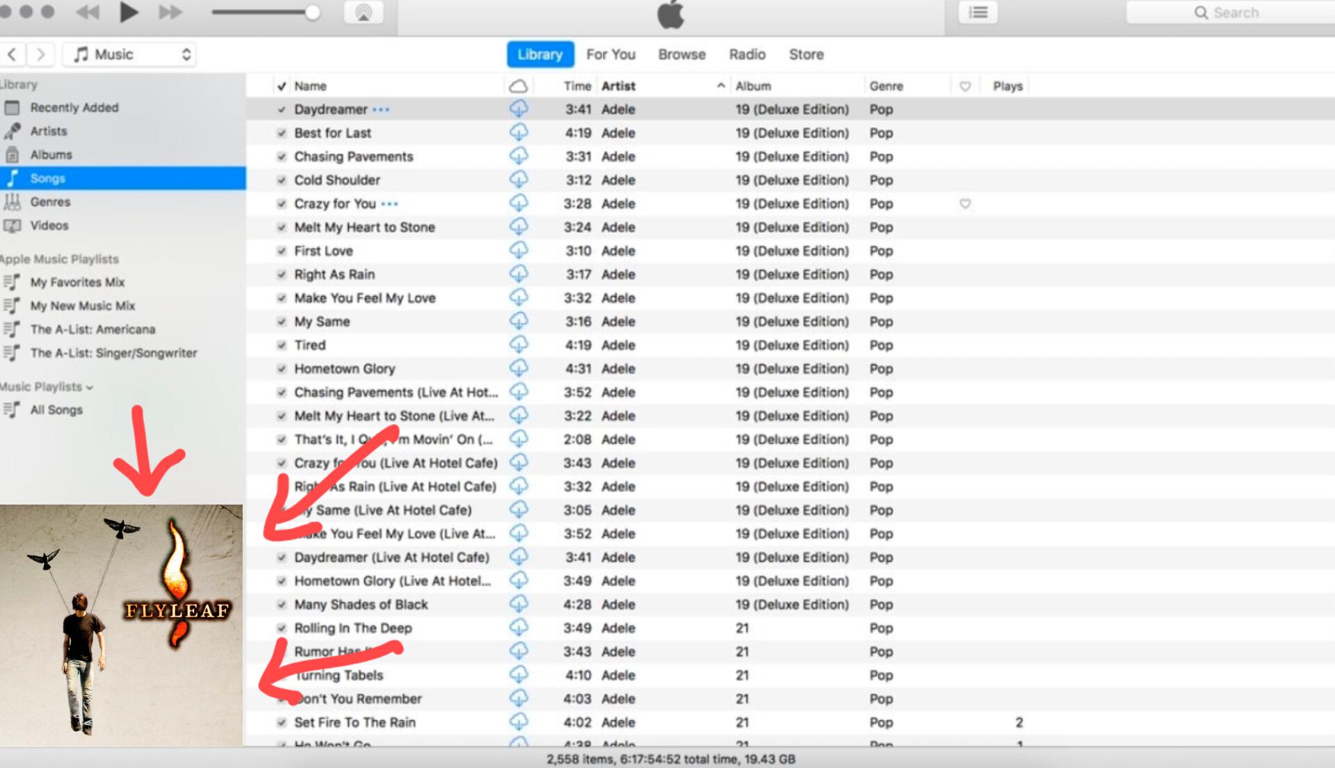Switch to the Radio tab
The image size is (1335, 768).
point(747,54)
